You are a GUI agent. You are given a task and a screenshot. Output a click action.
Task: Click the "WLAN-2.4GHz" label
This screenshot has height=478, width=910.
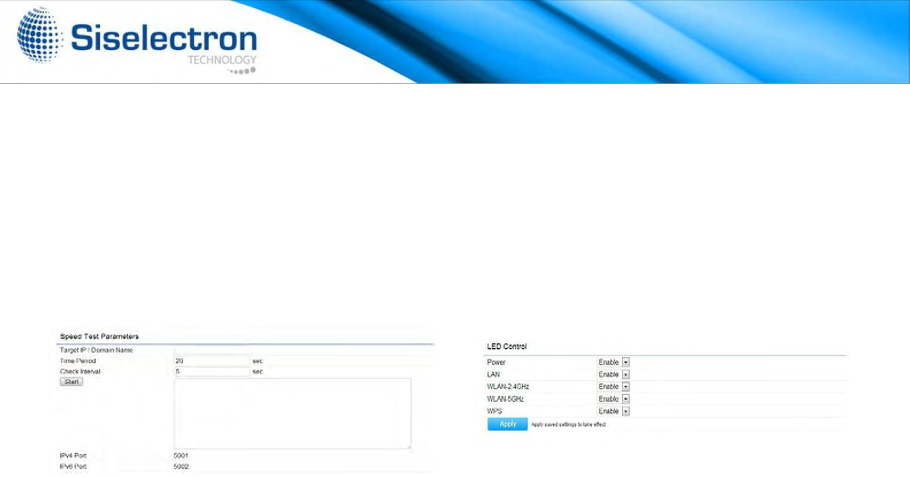508,387
